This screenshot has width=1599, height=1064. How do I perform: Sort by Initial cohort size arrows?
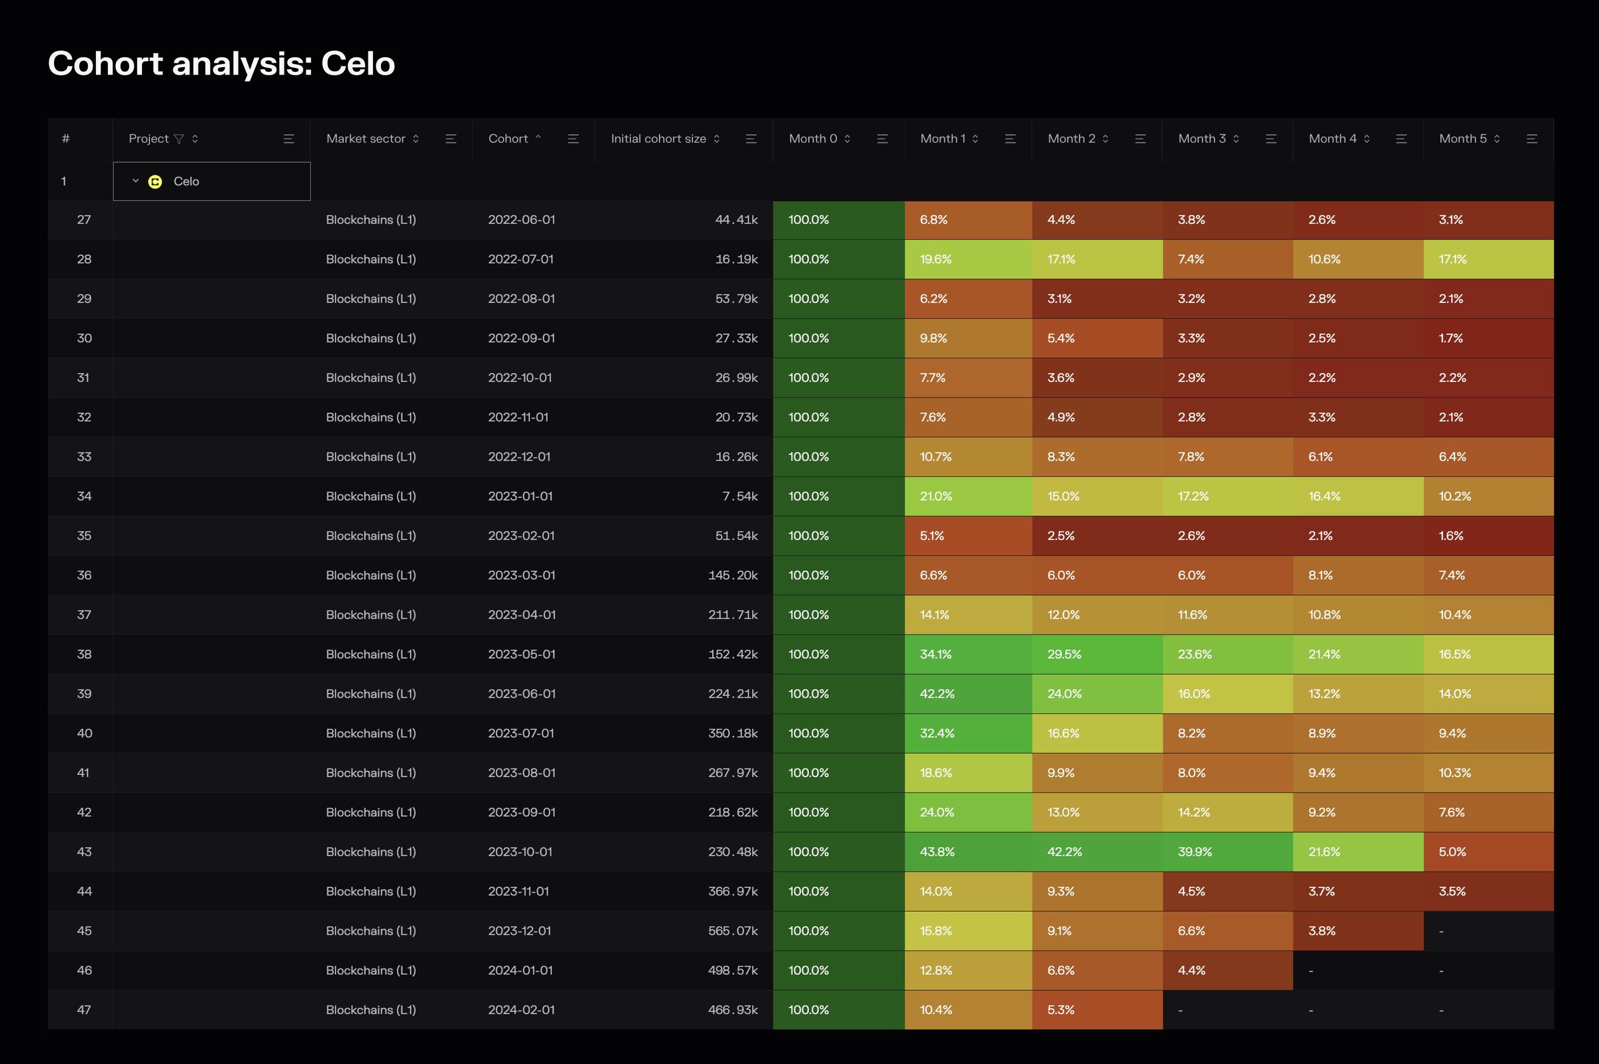[716, 139]
